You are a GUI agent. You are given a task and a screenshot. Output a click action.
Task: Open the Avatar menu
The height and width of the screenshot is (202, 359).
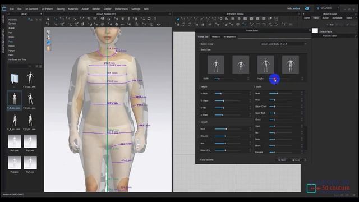85,9
